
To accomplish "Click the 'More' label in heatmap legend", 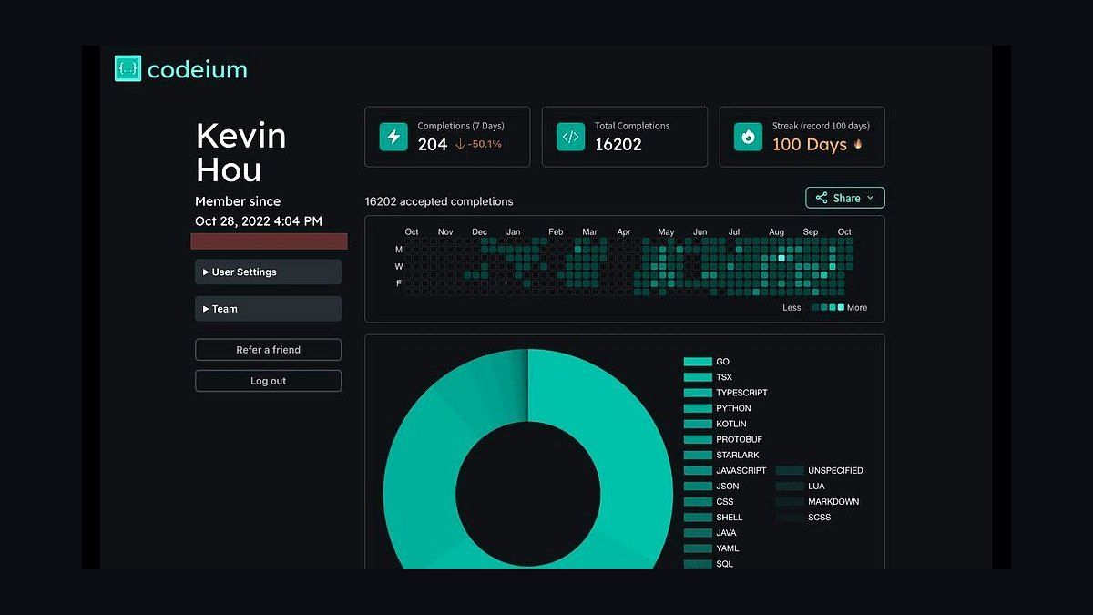I will [857, 308].
